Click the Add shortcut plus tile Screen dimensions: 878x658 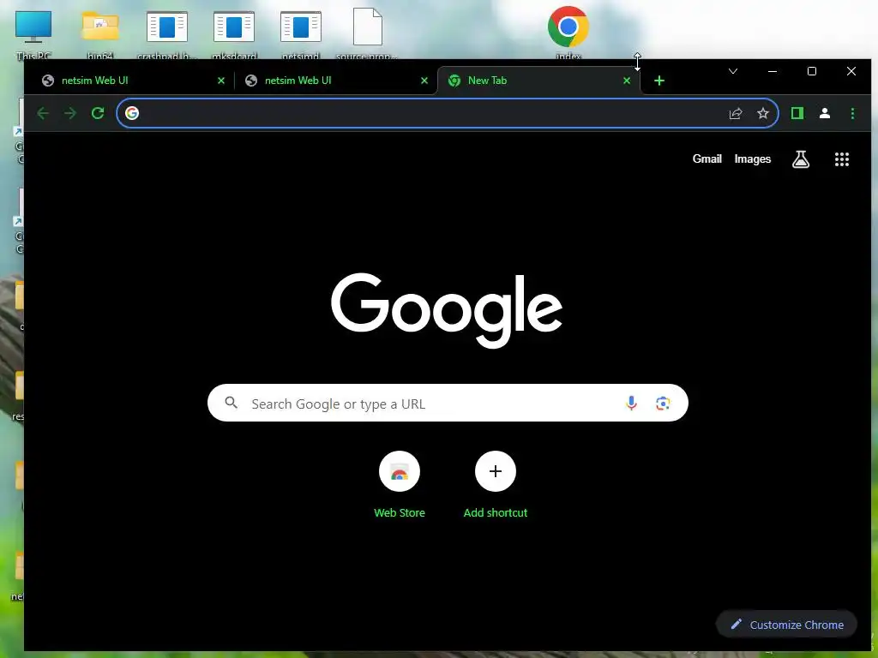tap(496, 472)
